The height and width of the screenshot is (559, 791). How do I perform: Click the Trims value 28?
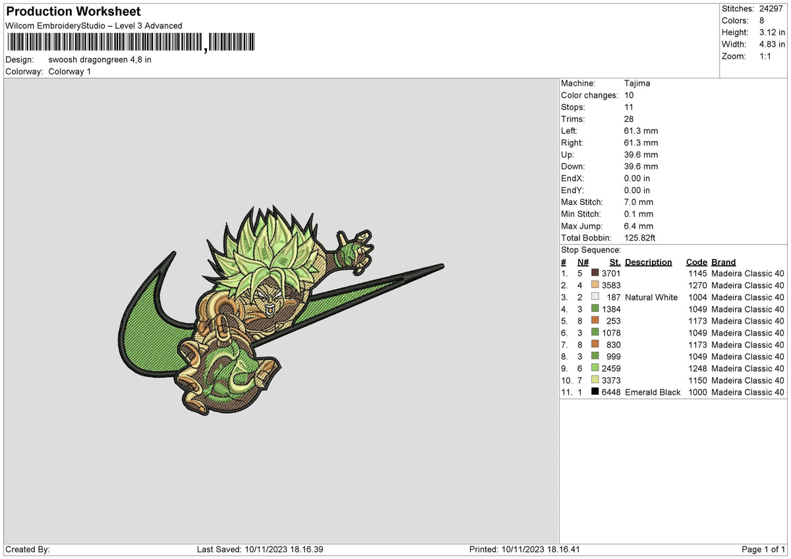point(629,119)
